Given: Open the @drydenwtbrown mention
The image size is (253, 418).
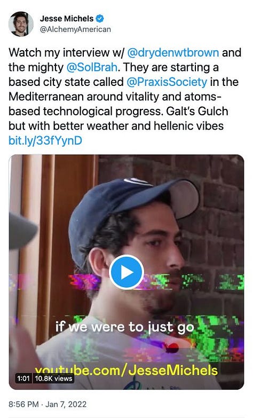Looking at the screenshot, I should point(173,52).
